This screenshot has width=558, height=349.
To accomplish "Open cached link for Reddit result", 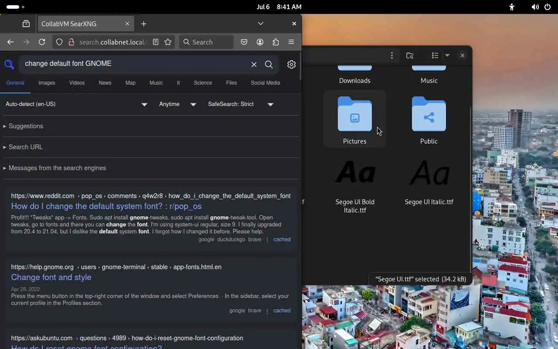I will click(x=282, y=240).
